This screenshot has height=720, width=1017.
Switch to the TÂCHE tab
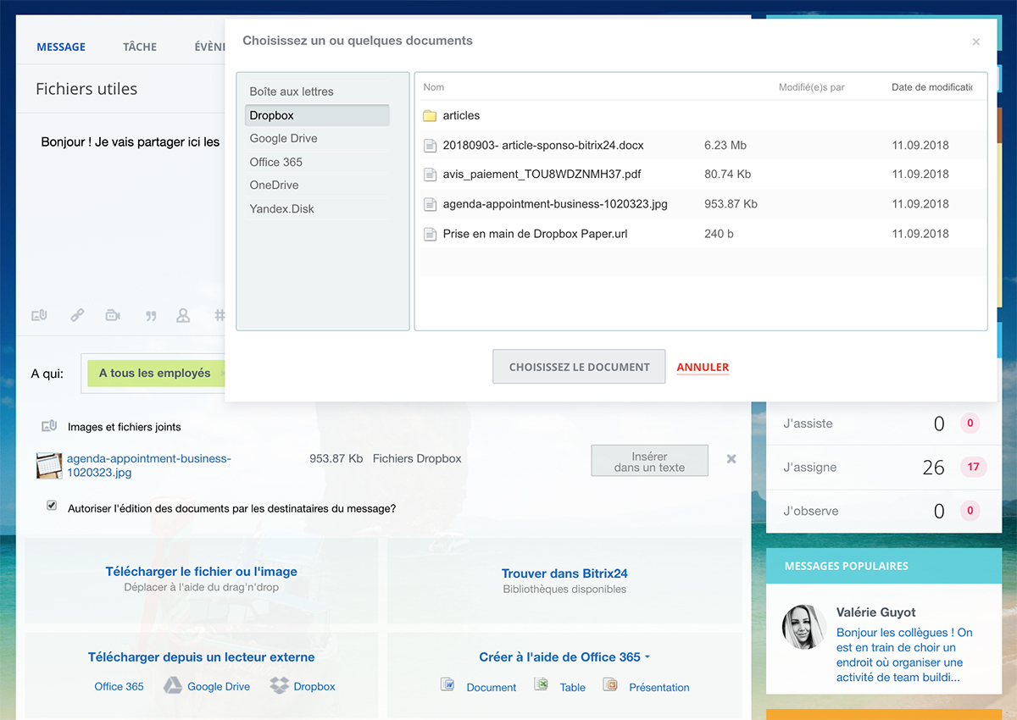[139, 47]
